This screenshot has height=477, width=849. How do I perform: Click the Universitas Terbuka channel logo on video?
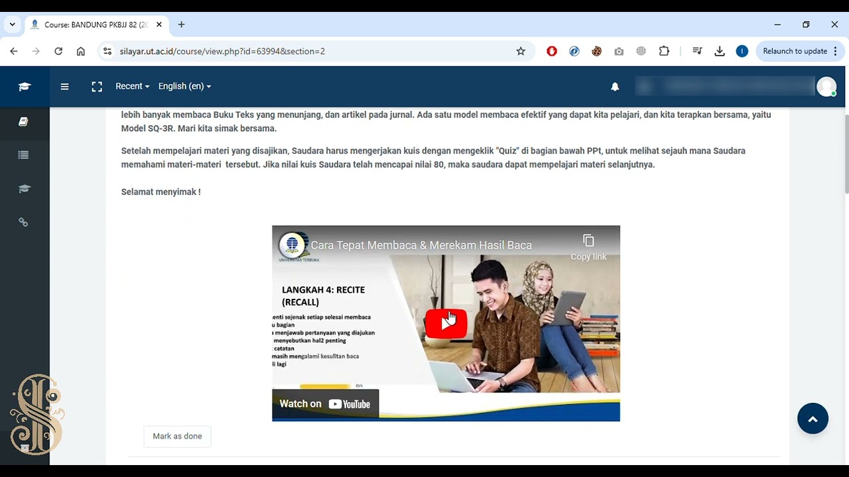tap(293, 245)
